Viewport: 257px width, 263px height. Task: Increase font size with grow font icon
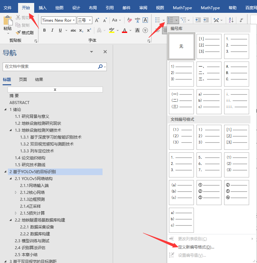[x=97, y=20]
